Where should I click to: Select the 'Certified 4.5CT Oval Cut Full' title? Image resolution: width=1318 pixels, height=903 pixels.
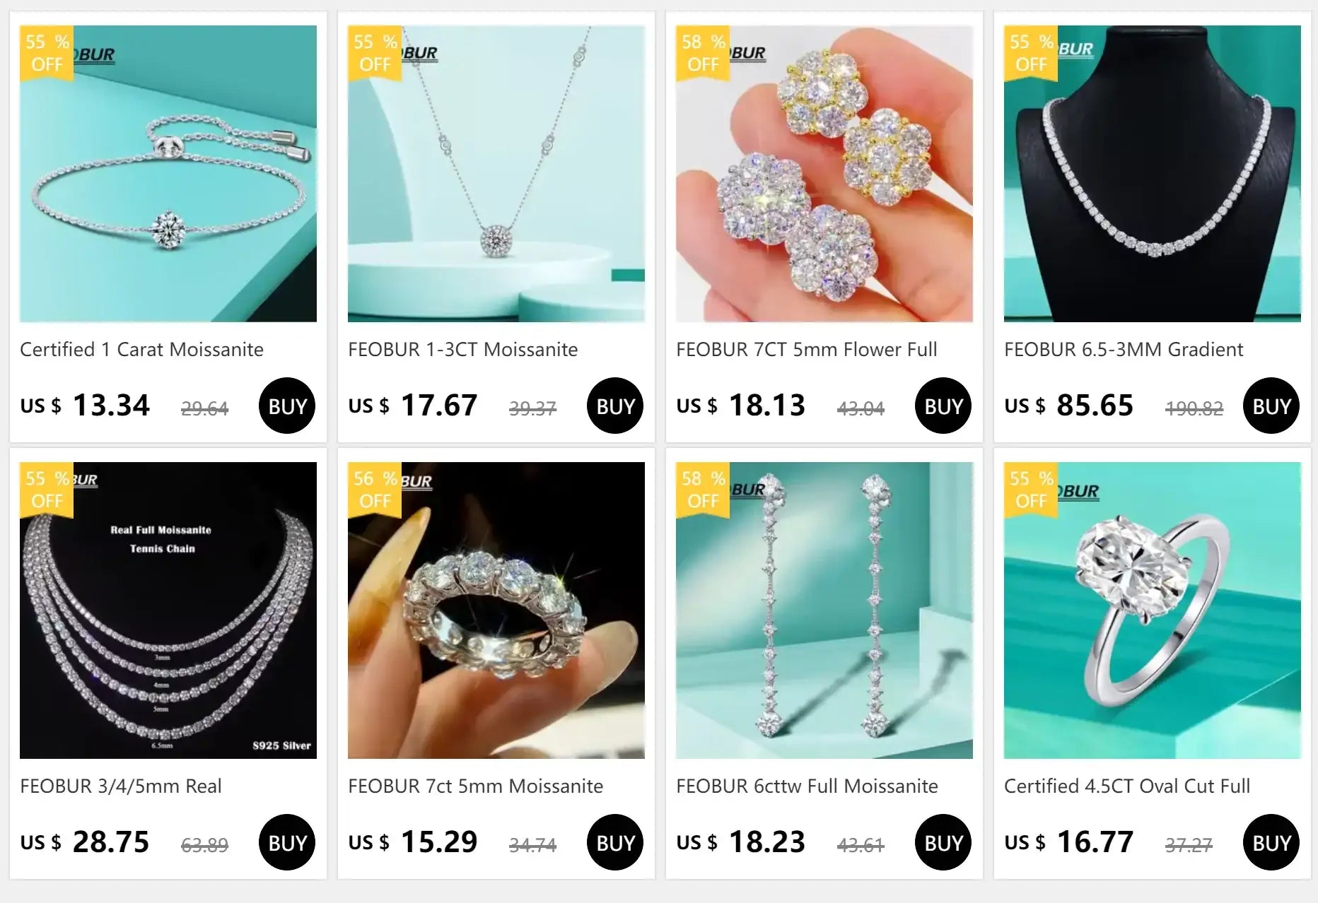tap(1127, 786)
